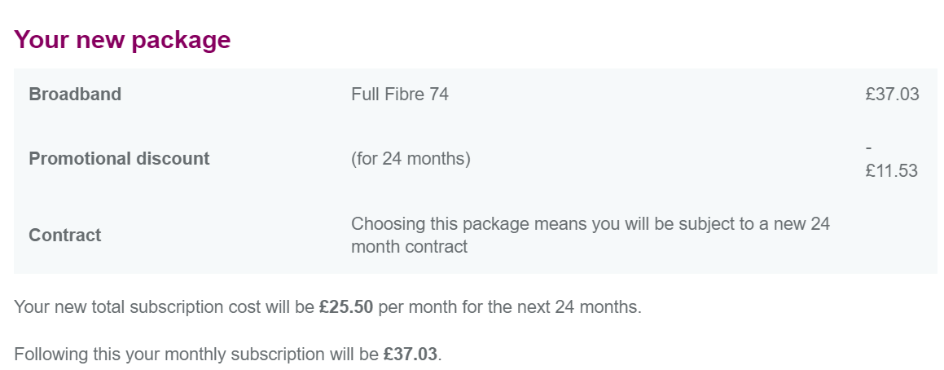The height and width of the screenshot is (370, 944).
Task: Select the Contract row label
Action: (65, 236)
